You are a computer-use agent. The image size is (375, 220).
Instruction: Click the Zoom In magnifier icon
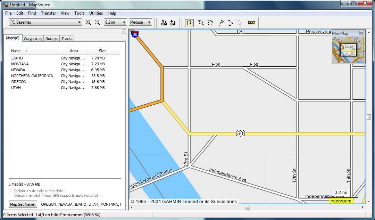click(88, 23)
